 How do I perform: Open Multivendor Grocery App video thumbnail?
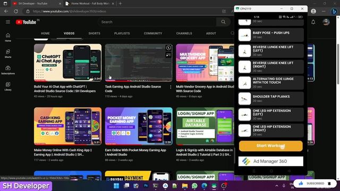(x=205, y=63)
